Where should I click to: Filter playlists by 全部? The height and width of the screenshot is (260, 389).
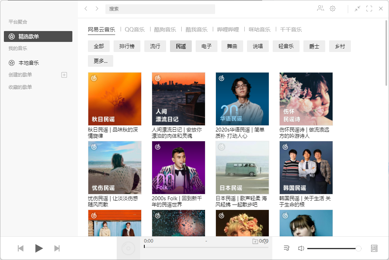99,46
